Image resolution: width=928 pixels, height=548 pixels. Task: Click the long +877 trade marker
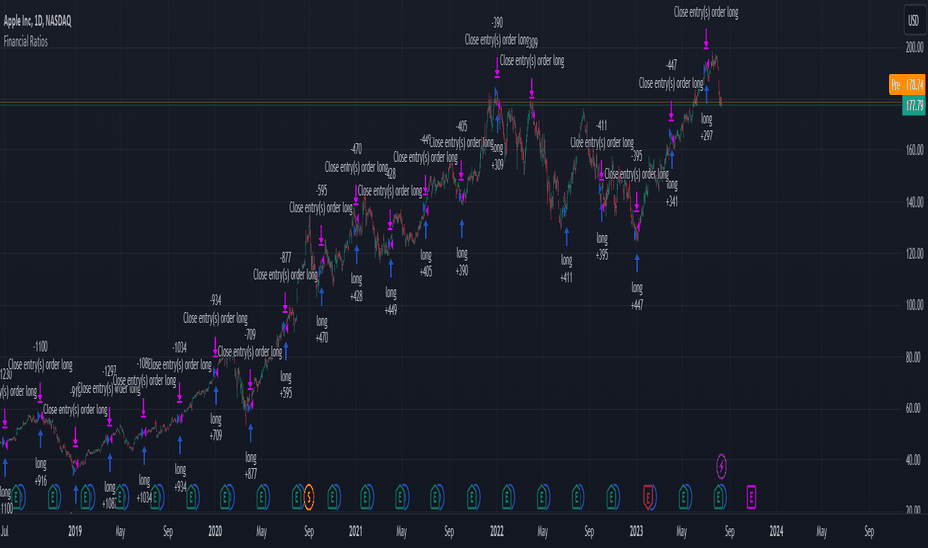click(x=250, y=434)
